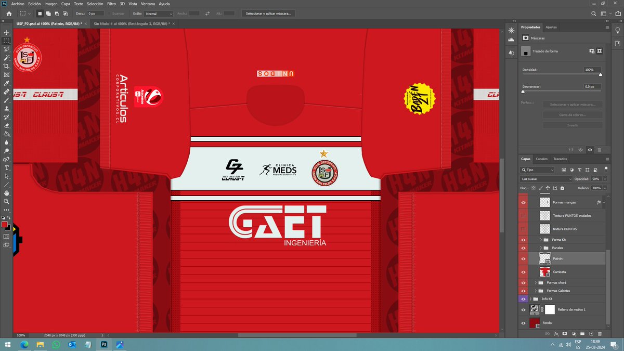Select the Zoom tool
Viewport: 624px width, 351px height.
pyautogui.click(x=6, y=201)
